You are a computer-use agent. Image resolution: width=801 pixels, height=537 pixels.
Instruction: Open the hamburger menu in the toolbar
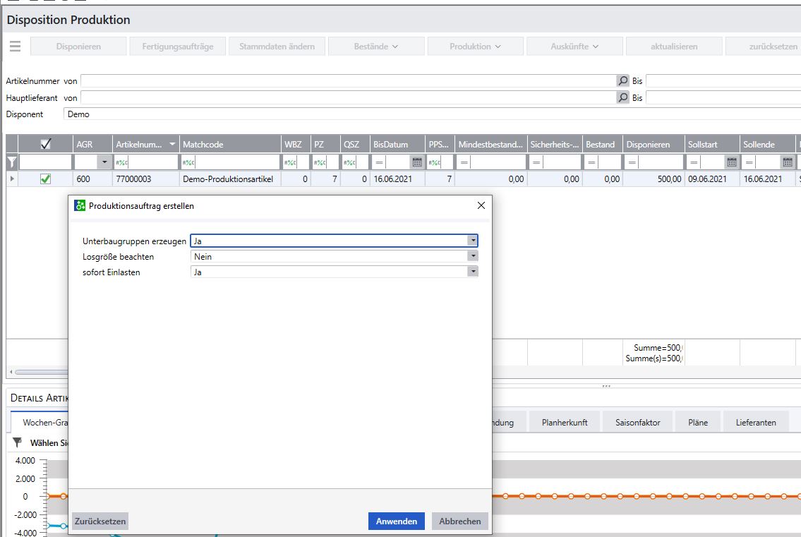click(x=15, y=47)
